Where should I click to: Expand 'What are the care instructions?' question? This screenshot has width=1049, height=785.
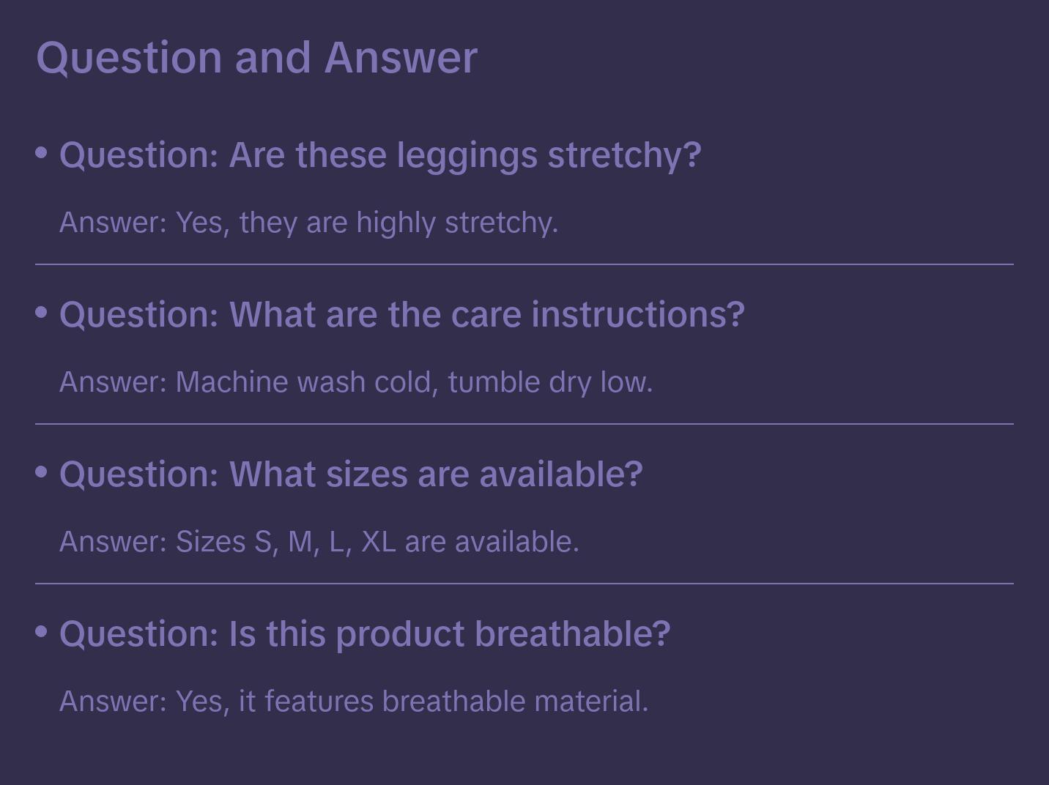[x=402, y=315]
